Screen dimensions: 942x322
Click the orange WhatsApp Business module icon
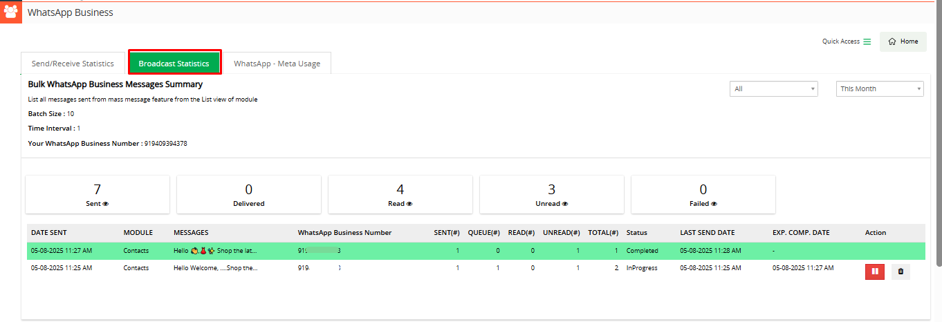11,12
